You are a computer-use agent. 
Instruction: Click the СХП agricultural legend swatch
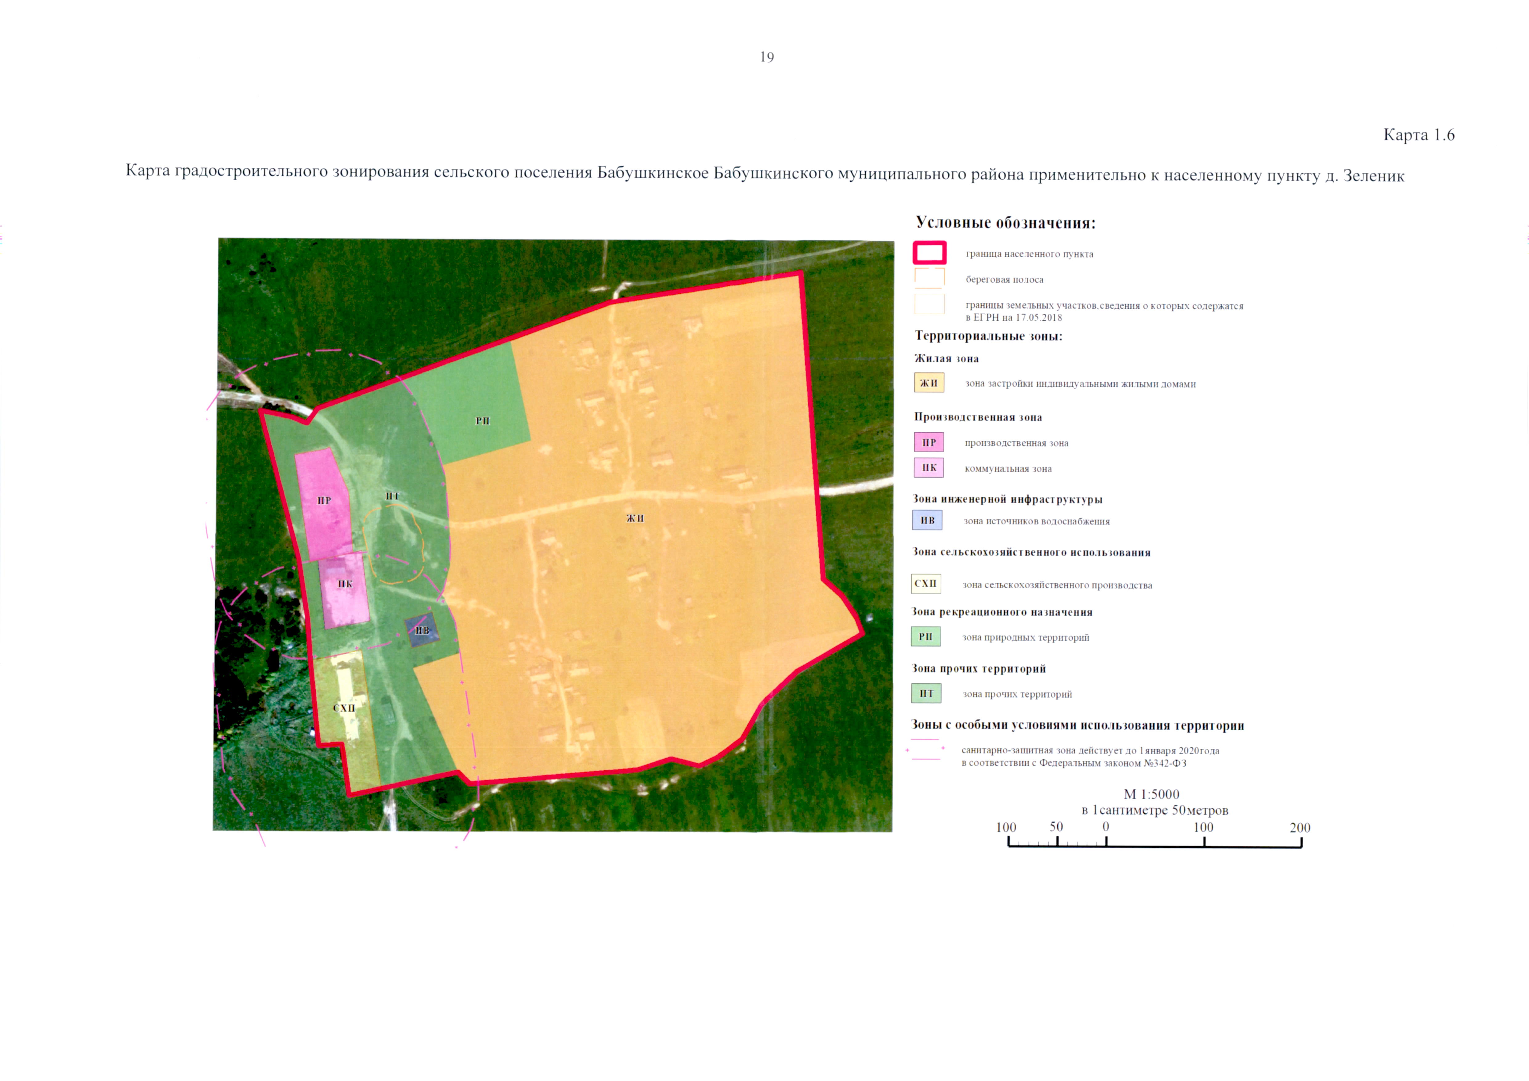tap(926, 584)
